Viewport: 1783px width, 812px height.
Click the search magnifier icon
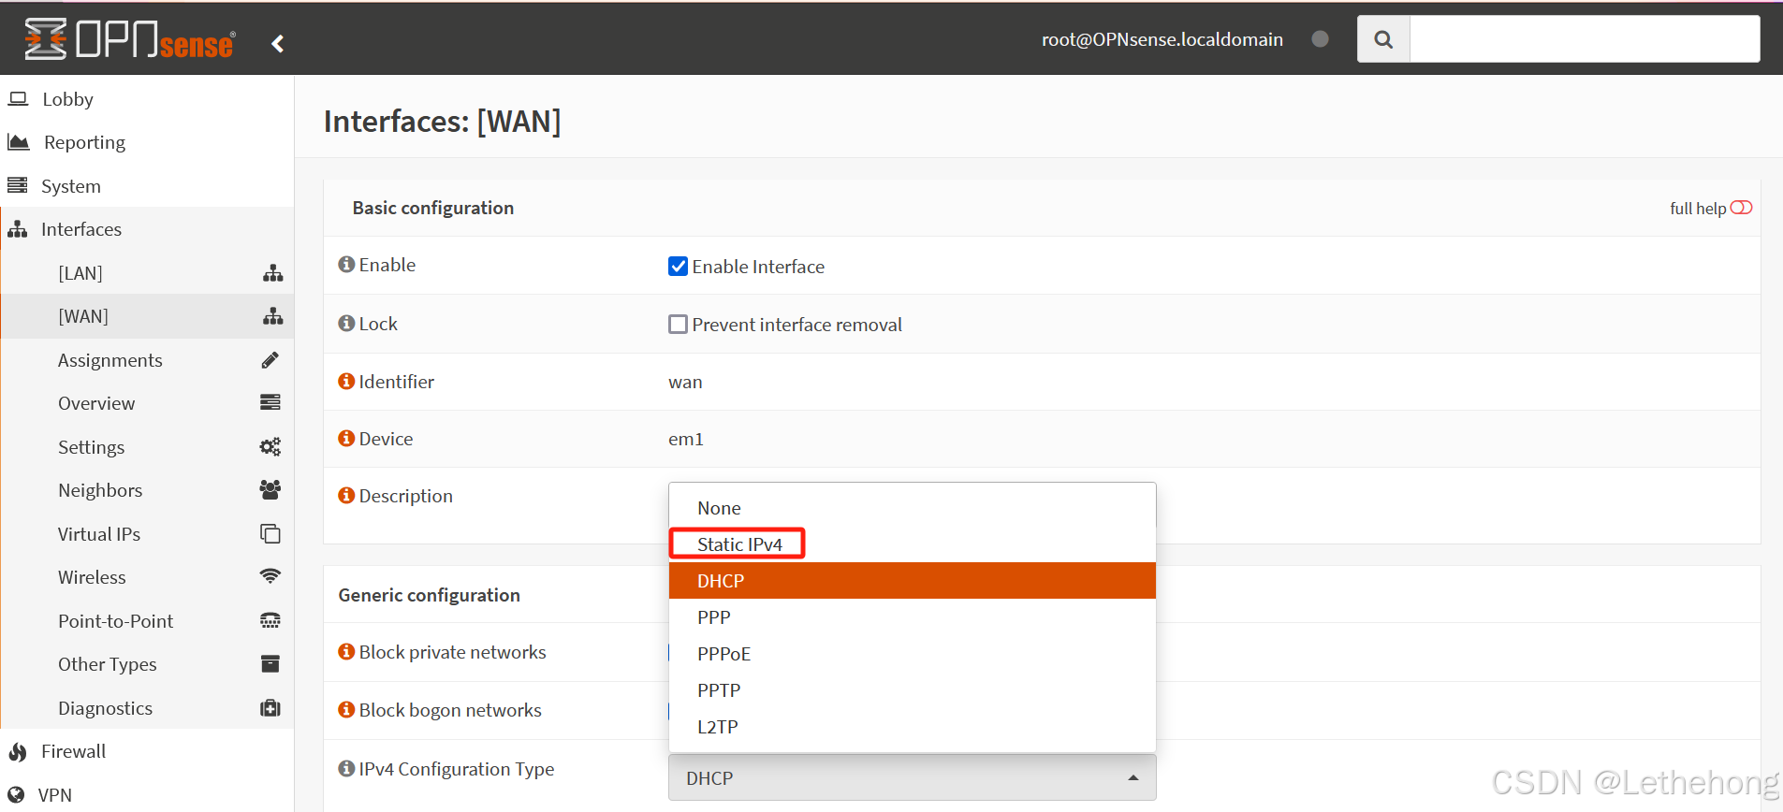(1383, 39)
